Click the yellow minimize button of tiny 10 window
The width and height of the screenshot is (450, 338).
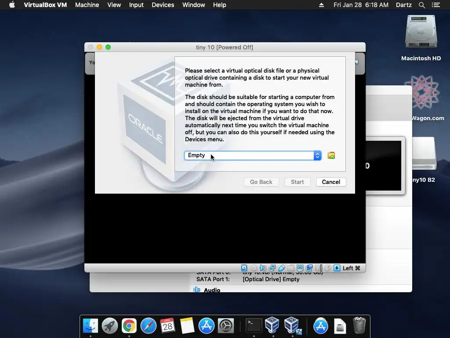[x=99, y=47]
